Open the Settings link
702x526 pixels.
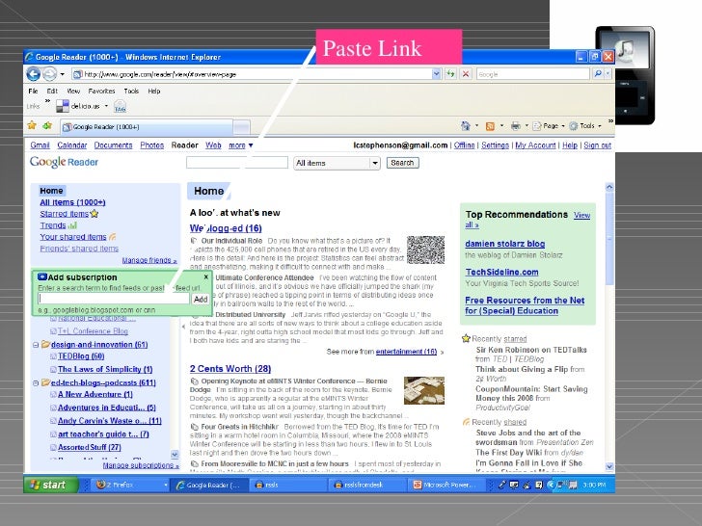click(496, 145)
